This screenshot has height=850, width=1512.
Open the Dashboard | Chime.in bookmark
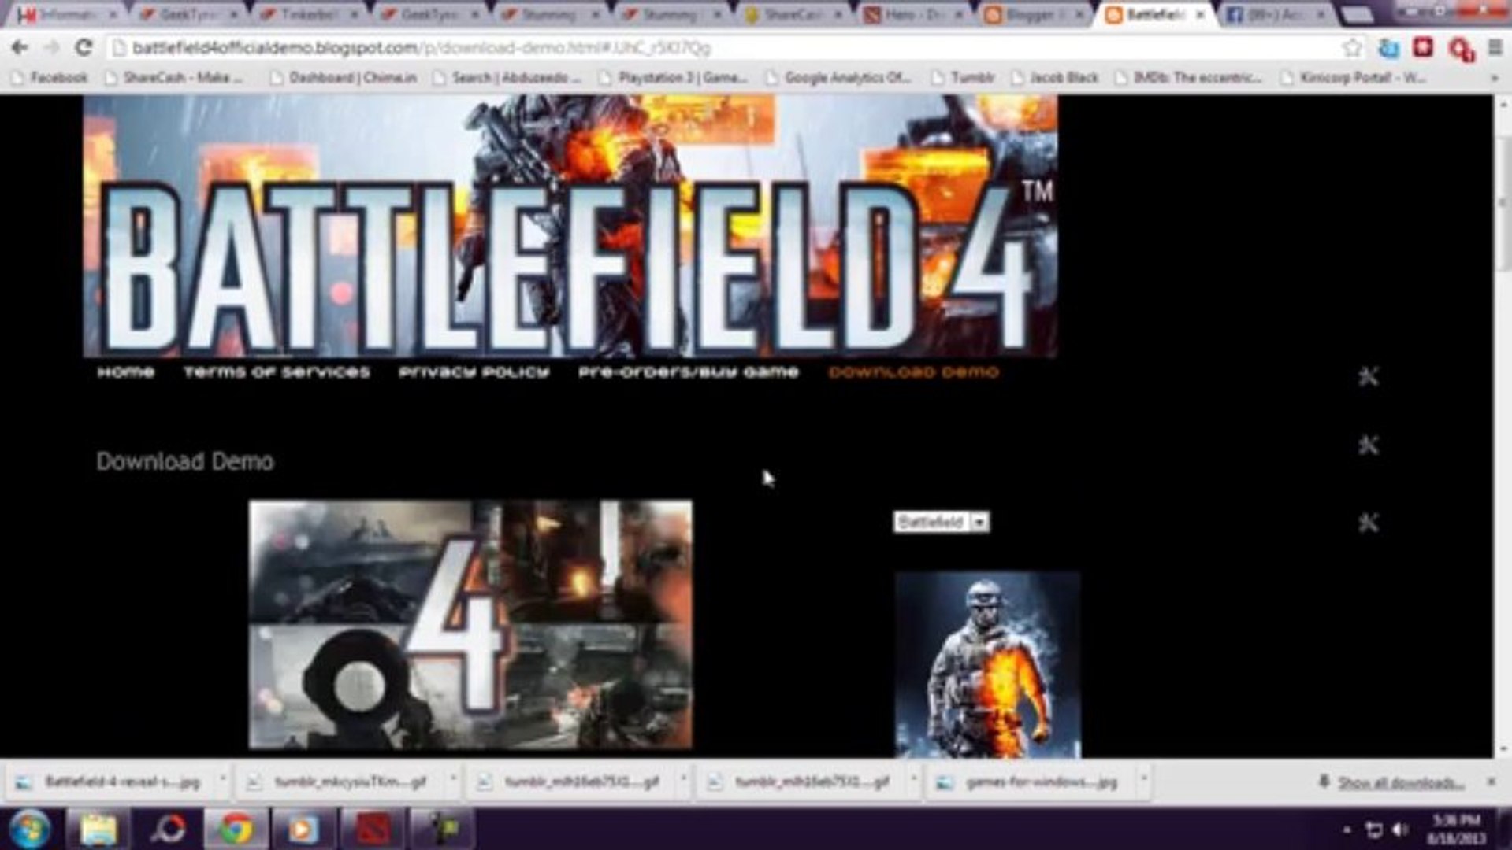pyautogui.click(x=344, y=78)
